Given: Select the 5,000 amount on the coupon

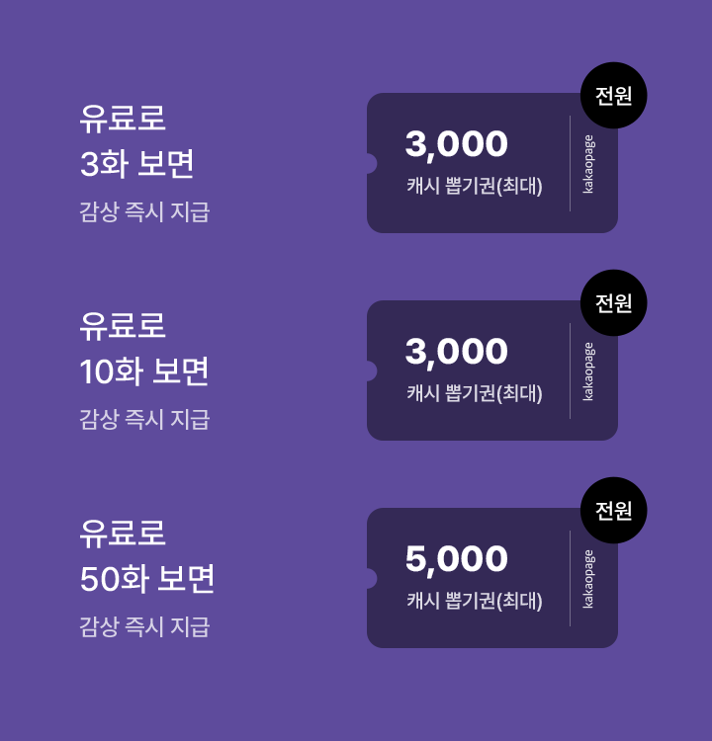Looking at the screenshot, I should pyautogui.click(x=457, y=559).
